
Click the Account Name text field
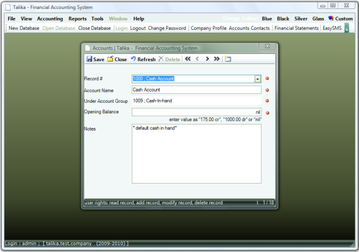coord(196,90)
